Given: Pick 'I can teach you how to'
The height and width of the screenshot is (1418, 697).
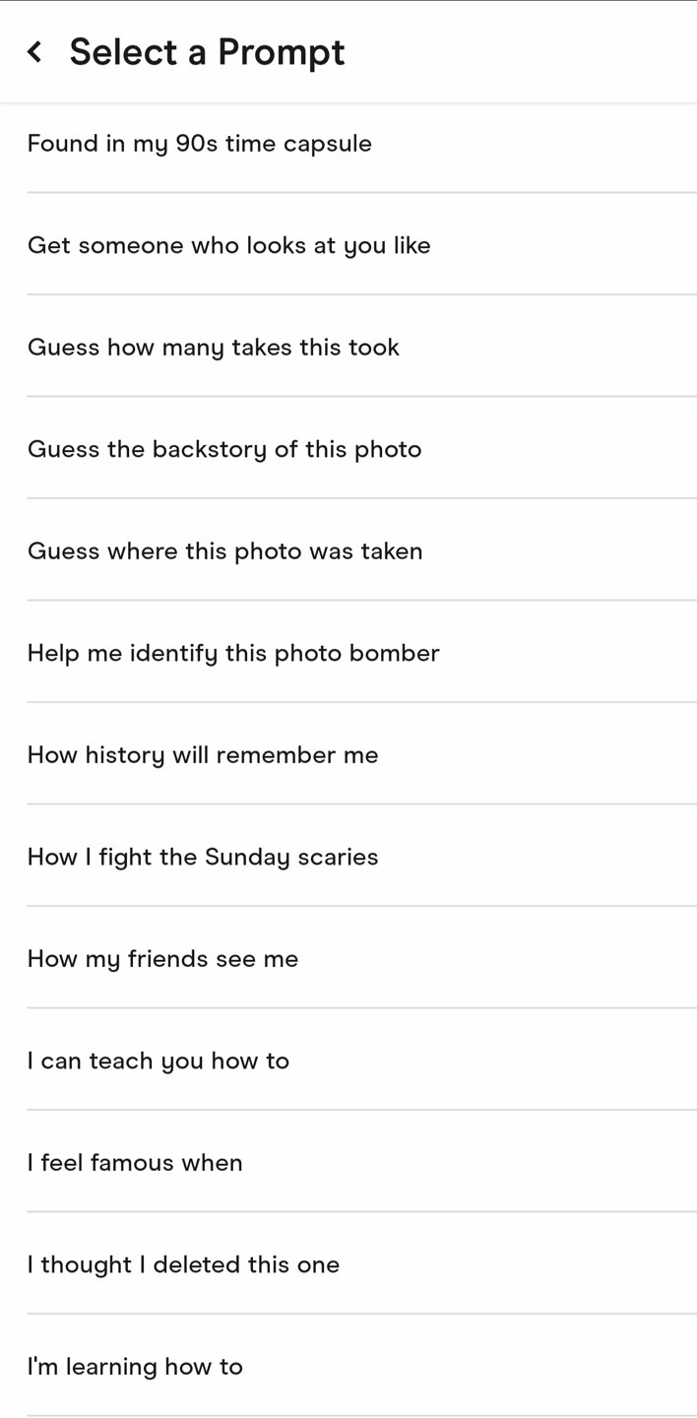Looking at the screenshot, I should pos(348,1061).
